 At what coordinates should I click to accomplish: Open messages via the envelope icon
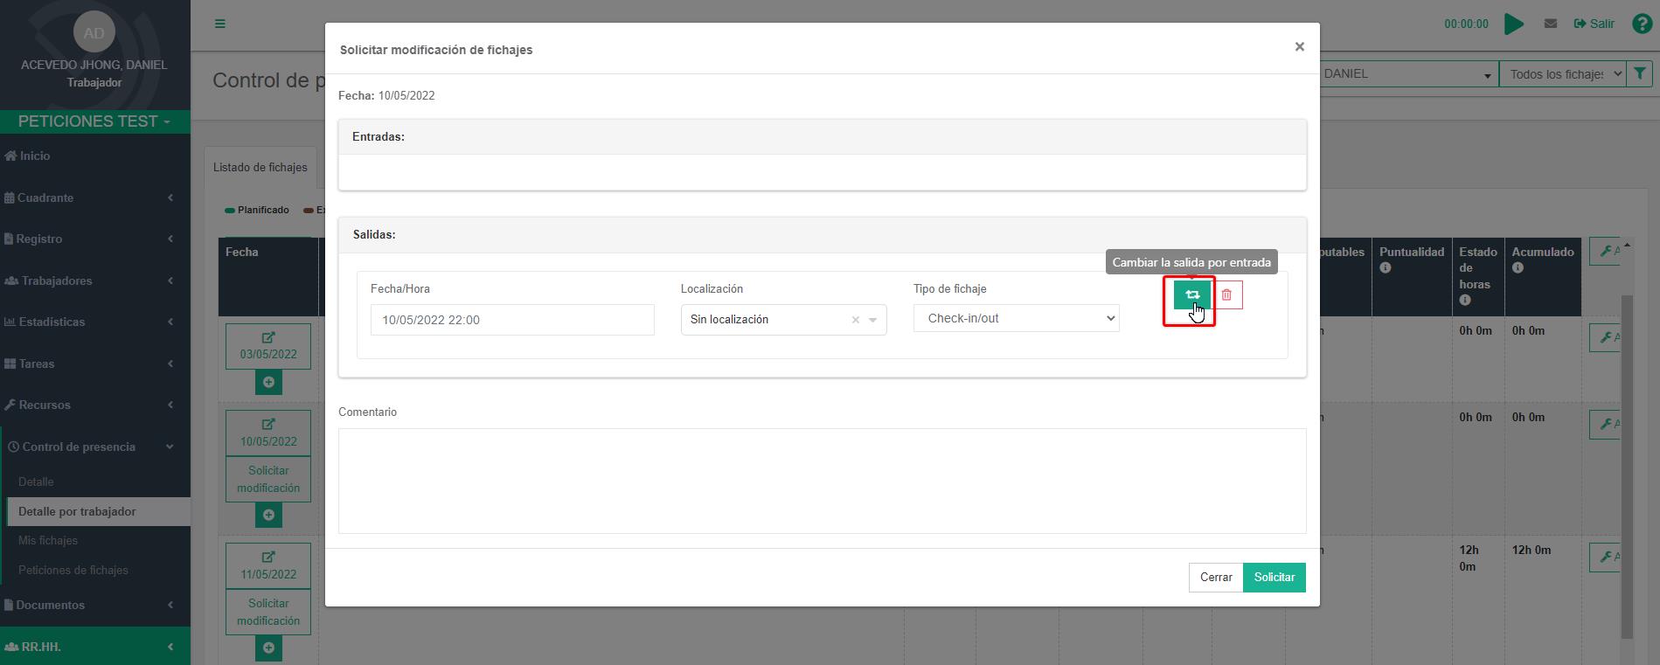[x=1551, y=24]
